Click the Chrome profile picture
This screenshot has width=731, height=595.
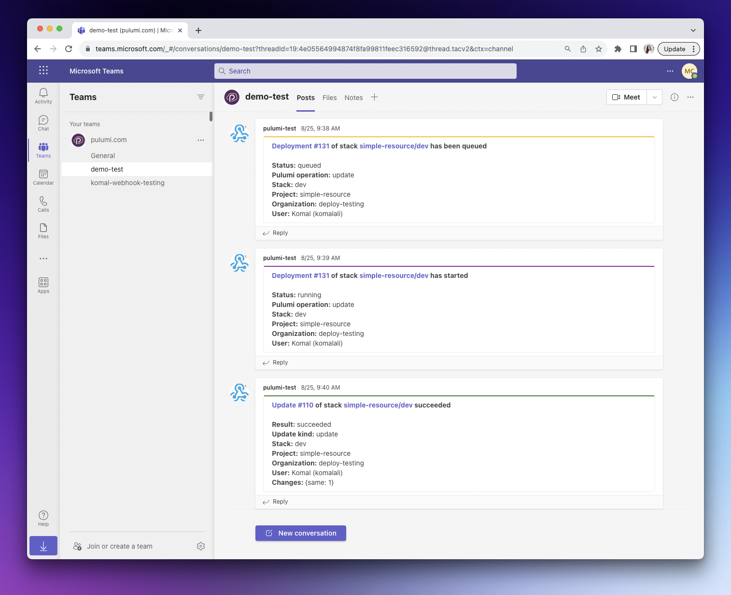649,49
